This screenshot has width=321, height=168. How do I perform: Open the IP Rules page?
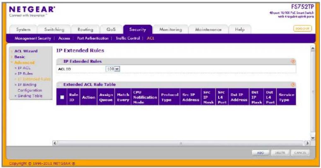tap(25, 74)
